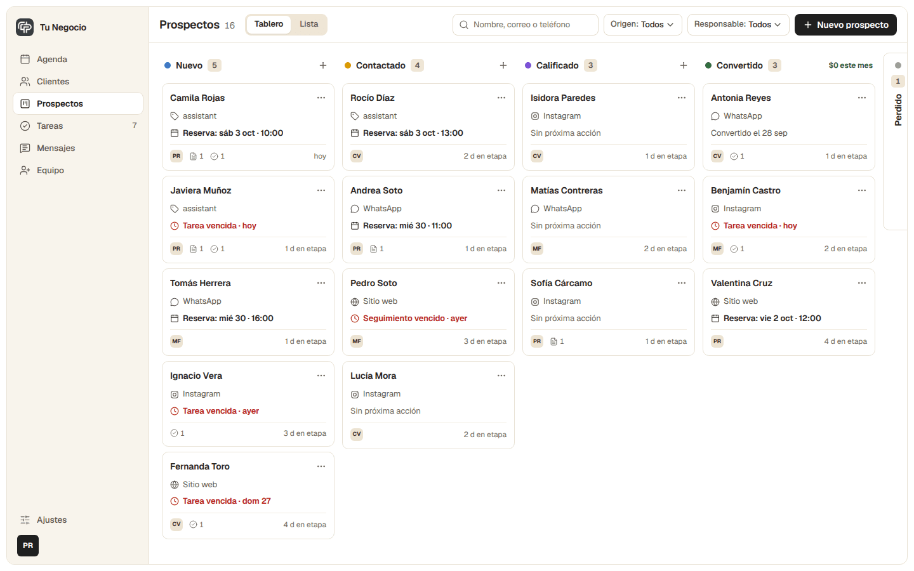Add a prospect with Nuevo column plus
This screenshot has height=571, width=914.
click(x=323, y=65)
